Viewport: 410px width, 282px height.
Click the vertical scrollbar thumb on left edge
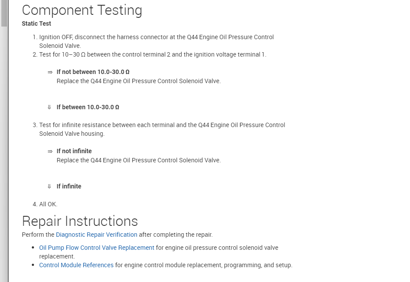[4, 13]
